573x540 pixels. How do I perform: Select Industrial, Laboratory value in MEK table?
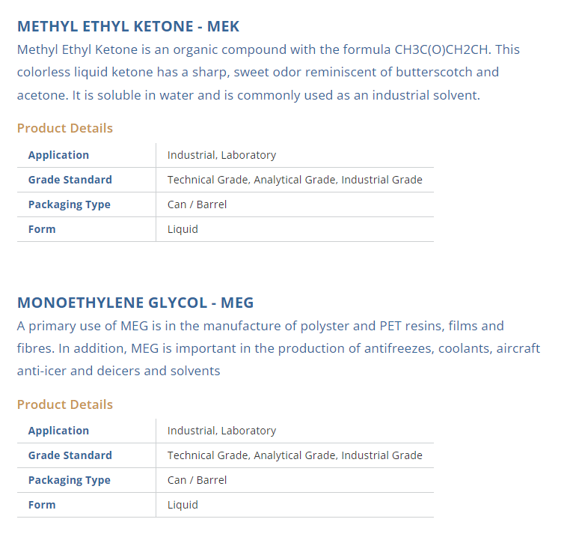tap(221, 155)
